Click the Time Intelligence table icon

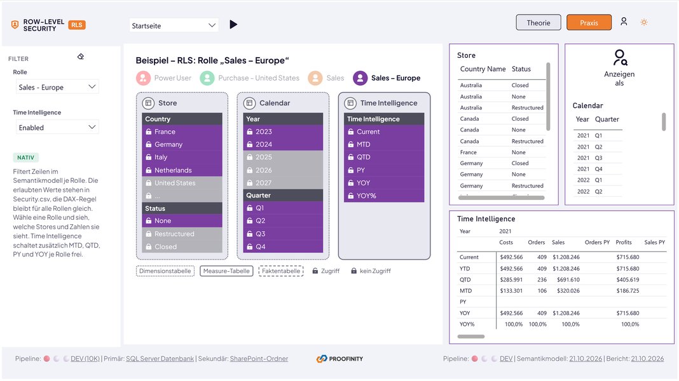pyautogui.click(x=350, y=103)
